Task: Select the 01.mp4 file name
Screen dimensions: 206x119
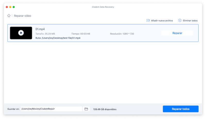Action: click(x=40, y=29)
